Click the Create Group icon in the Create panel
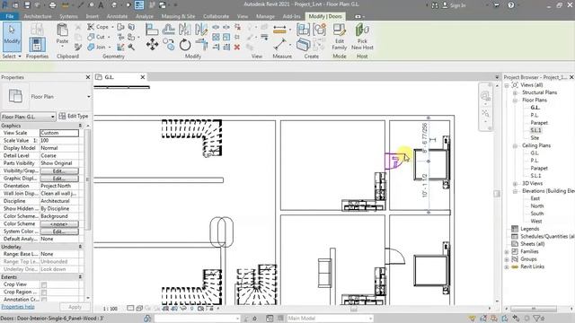Screen dimensions: 575x323 click(320, 30)
